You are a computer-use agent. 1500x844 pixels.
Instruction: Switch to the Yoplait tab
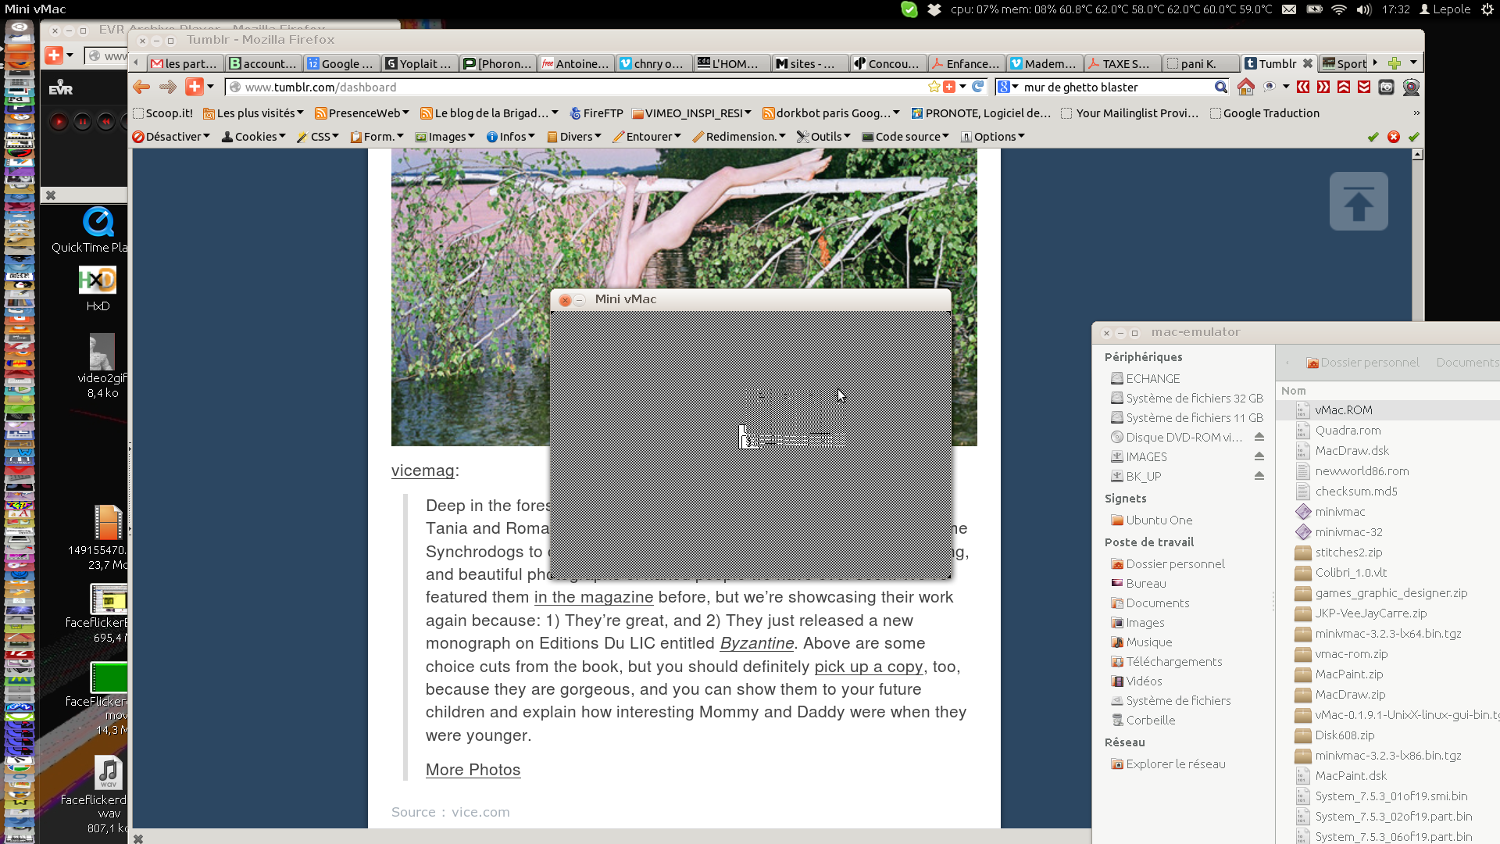click(x=418, y=64)
